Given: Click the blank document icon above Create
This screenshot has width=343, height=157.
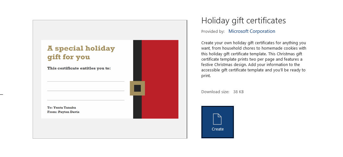Looking at the screenshot, I should pyautogui.click(x=217, y=119).
